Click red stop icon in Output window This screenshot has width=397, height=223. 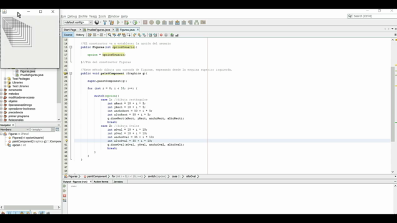[65, 196]
